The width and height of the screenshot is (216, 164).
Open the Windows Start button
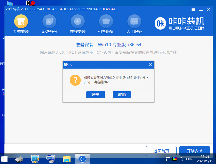click(x=4, y=159)
